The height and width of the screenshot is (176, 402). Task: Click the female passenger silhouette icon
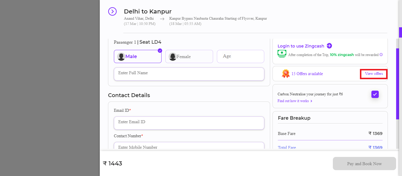click(x=172, y=56)
